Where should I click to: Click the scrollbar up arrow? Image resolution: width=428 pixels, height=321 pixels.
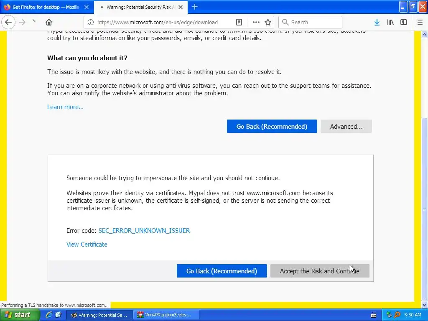pyautogui.click(x=425, y=34)
